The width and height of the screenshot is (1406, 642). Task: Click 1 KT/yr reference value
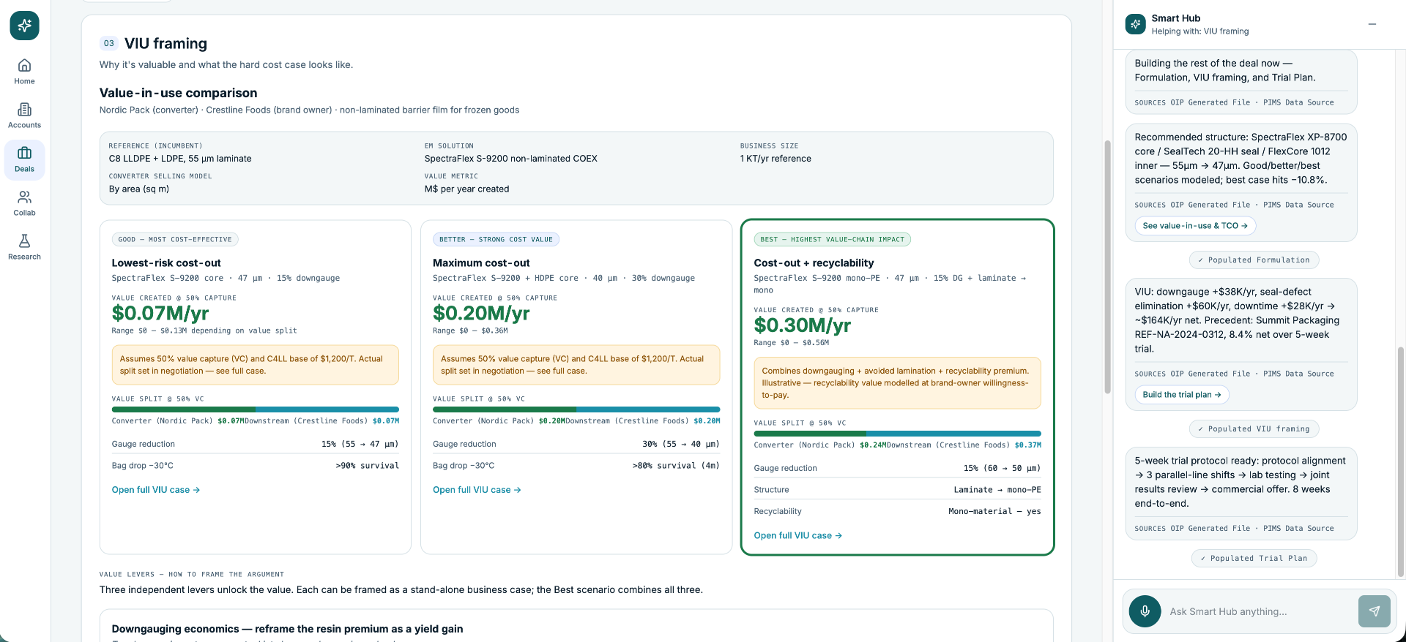tap(775, 159)
